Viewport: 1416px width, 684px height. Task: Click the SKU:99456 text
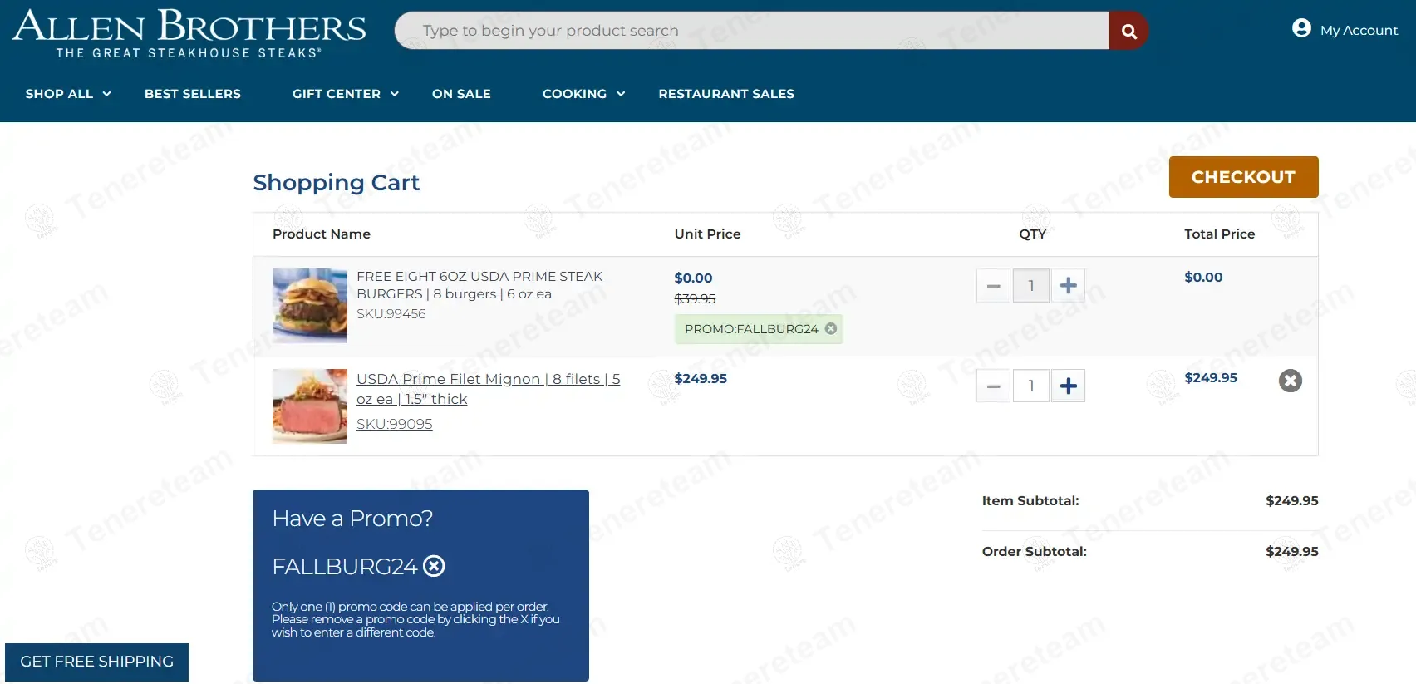pyautogui.click(x=391, y=313)
